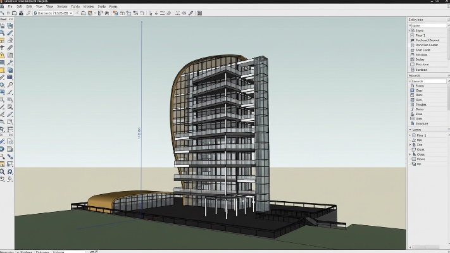Screen dimensions: 450x253
Task: Open the File menu
Action: tap(9, 6)
